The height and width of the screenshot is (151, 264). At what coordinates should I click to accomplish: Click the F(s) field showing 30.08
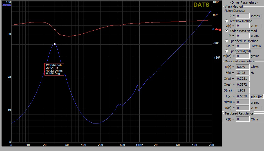pyautogui.click(x=242, y=73)
